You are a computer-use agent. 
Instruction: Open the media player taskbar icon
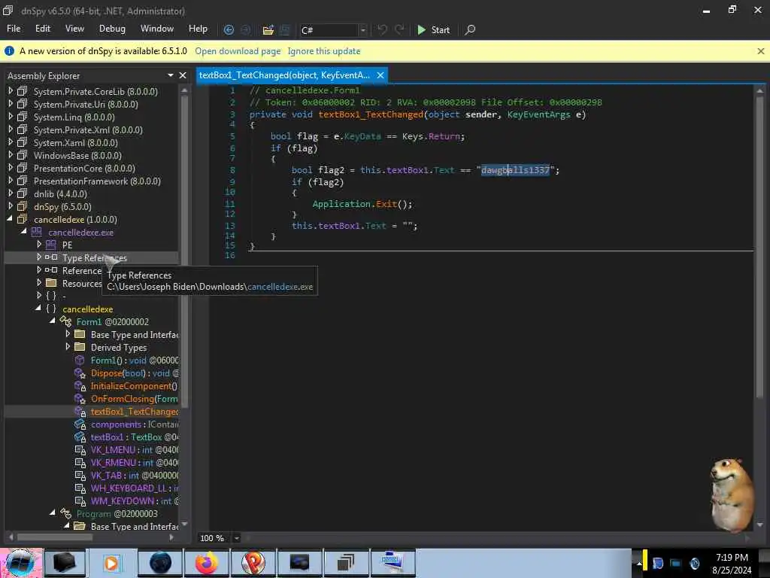click(111, 563)
